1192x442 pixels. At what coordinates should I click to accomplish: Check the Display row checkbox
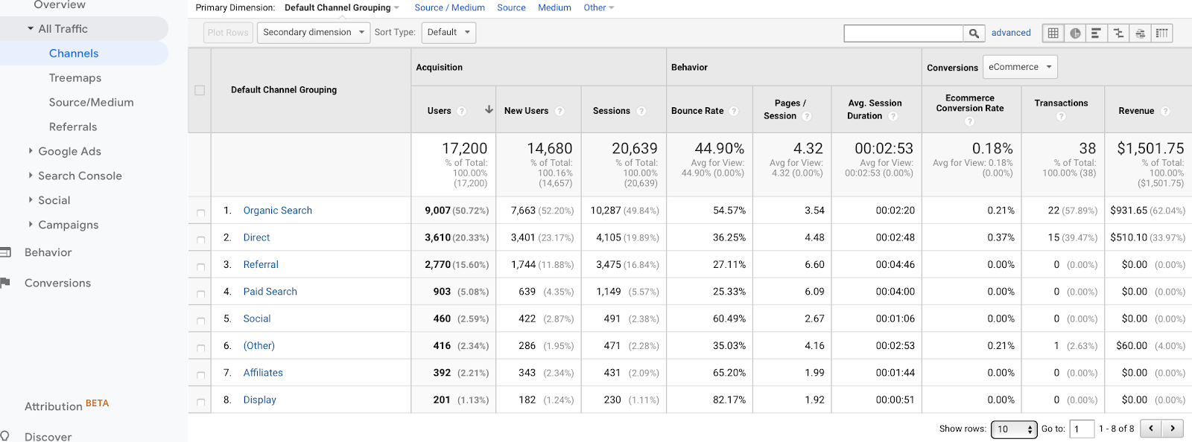[200, 402]
